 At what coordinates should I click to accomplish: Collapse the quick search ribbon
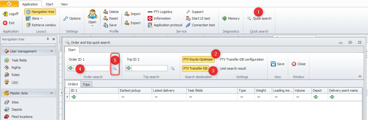(360, 77)
